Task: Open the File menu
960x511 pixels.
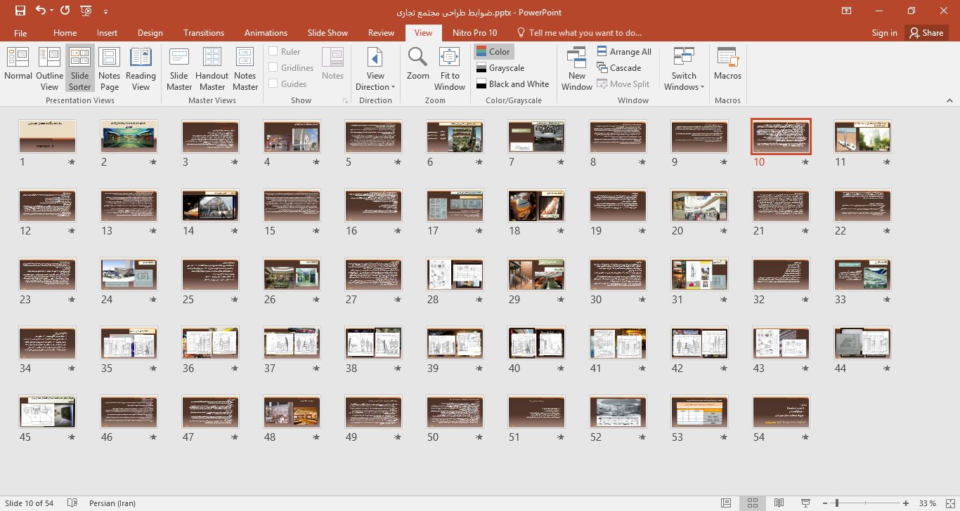Action: (20, 33)
